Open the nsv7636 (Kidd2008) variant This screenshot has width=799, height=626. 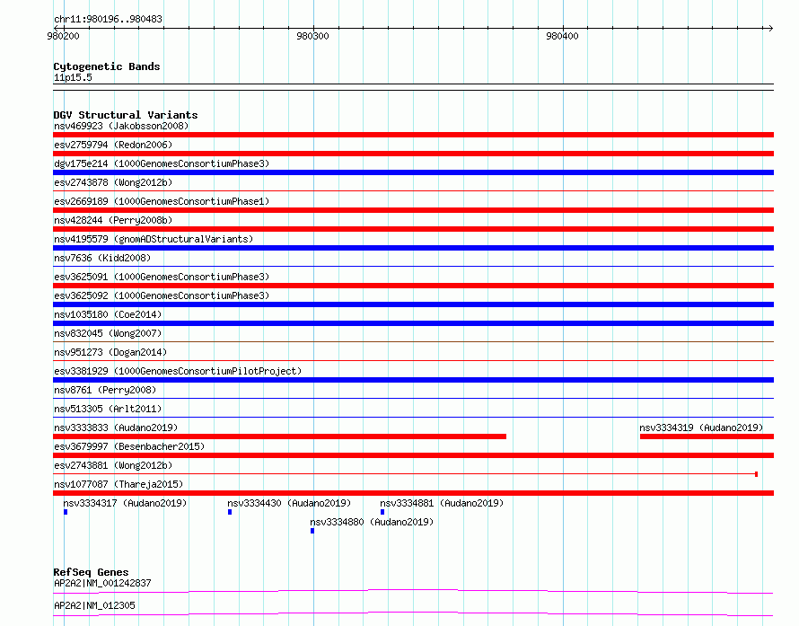coord(102,258)
